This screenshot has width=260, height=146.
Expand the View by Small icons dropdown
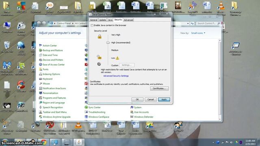198,33
